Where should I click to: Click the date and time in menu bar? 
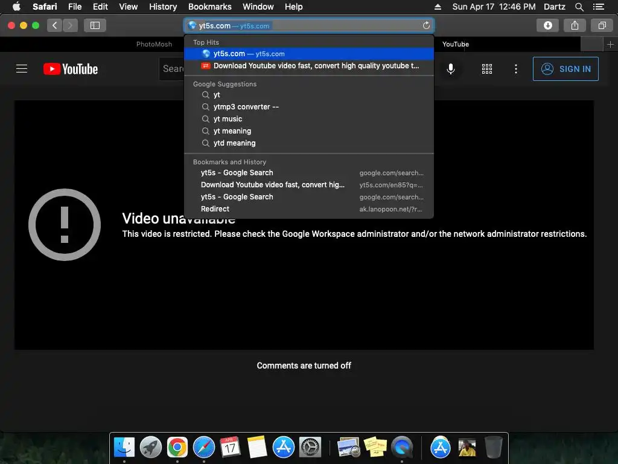pos(494,7)
